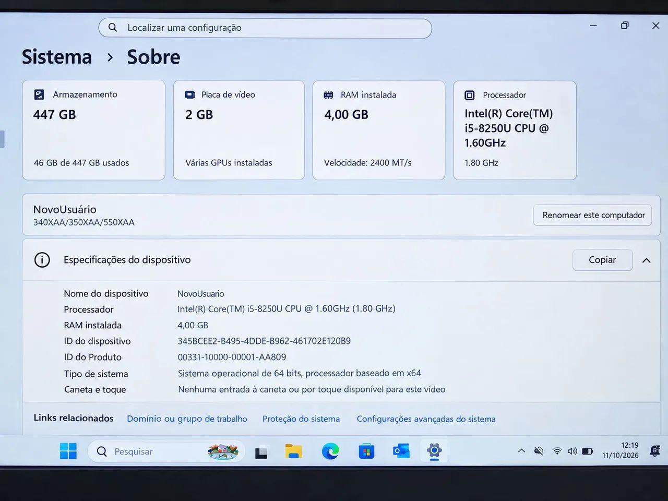Click the Placa de vídeo icon

tap(190, 95)
